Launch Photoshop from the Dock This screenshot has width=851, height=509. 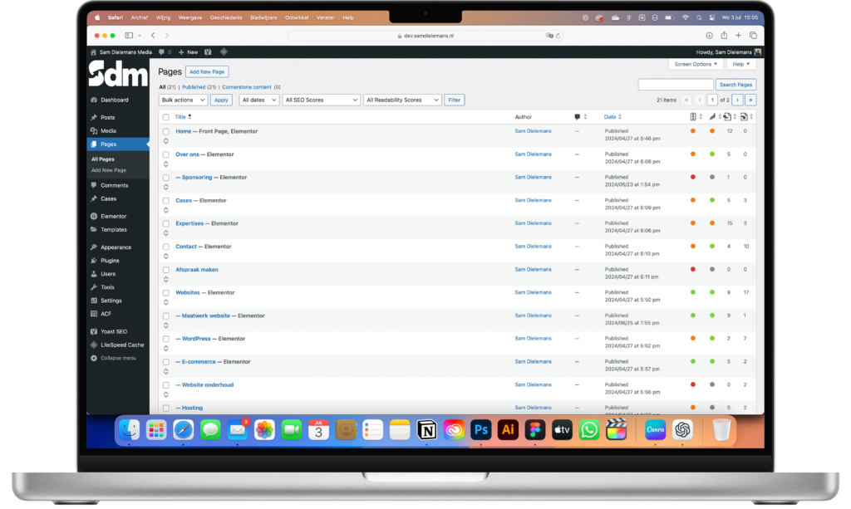[480, 430]
